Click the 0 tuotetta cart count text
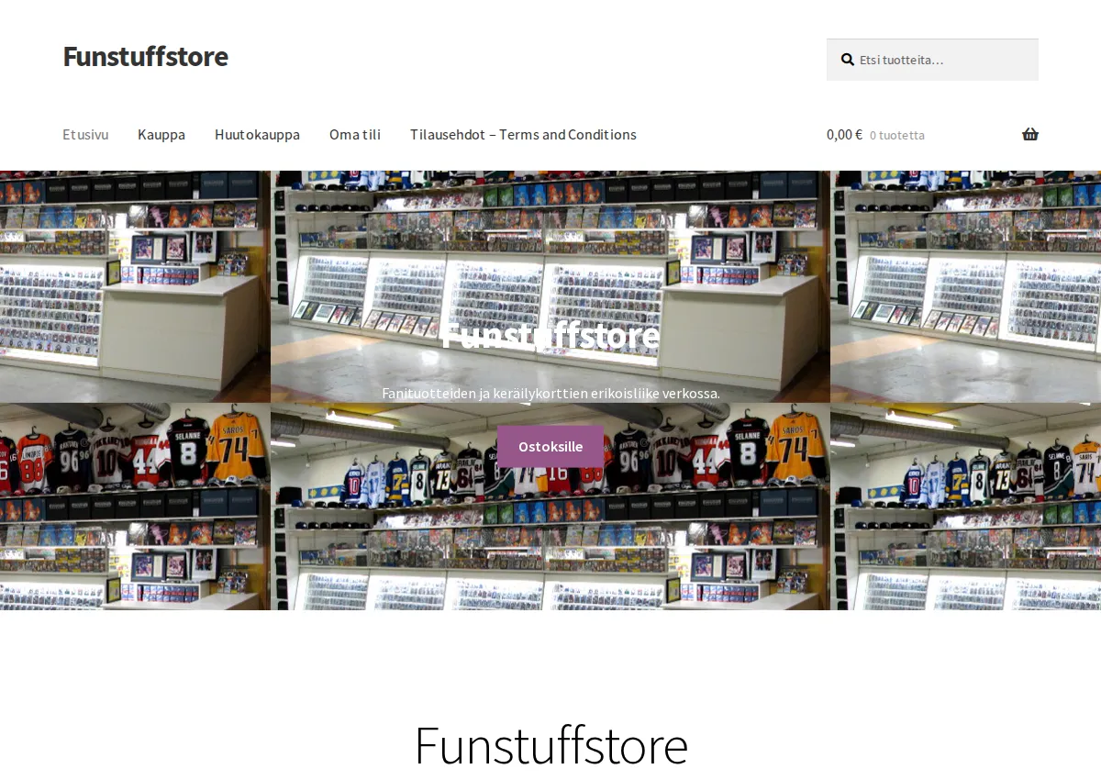Image resolution: width=1101 pixels, height=780 pixels. pyautogui.click(x=897, y=135)
